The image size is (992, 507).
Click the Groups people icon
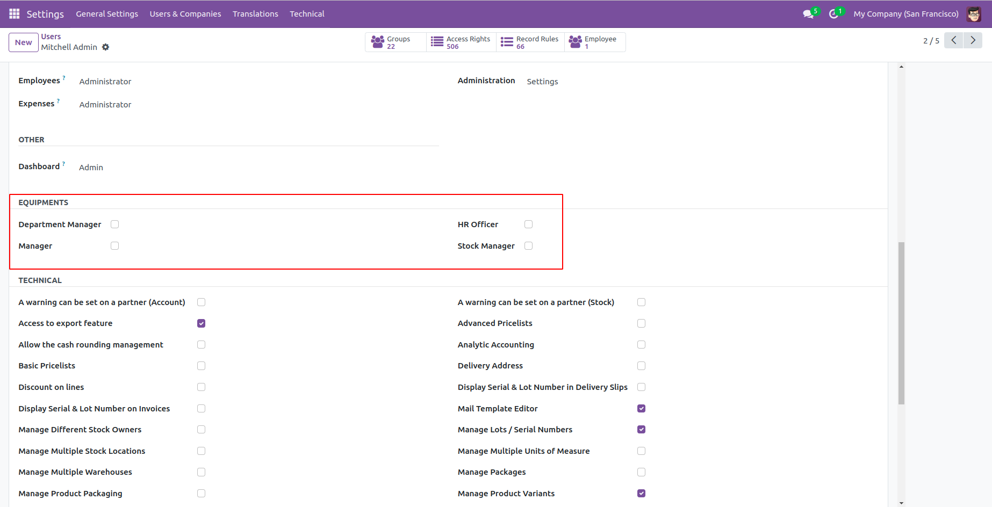point(378,42)
